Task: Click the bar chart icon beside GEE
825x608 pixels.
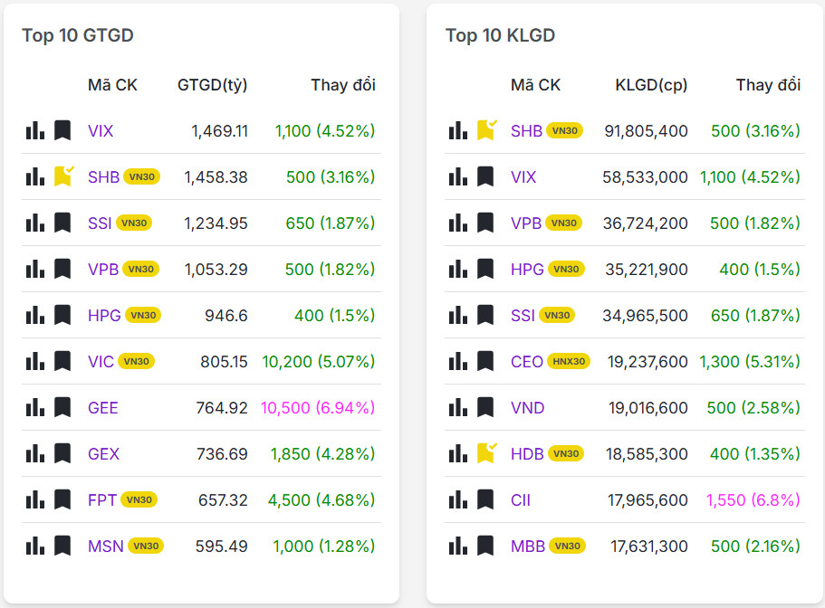Action: 35,408
